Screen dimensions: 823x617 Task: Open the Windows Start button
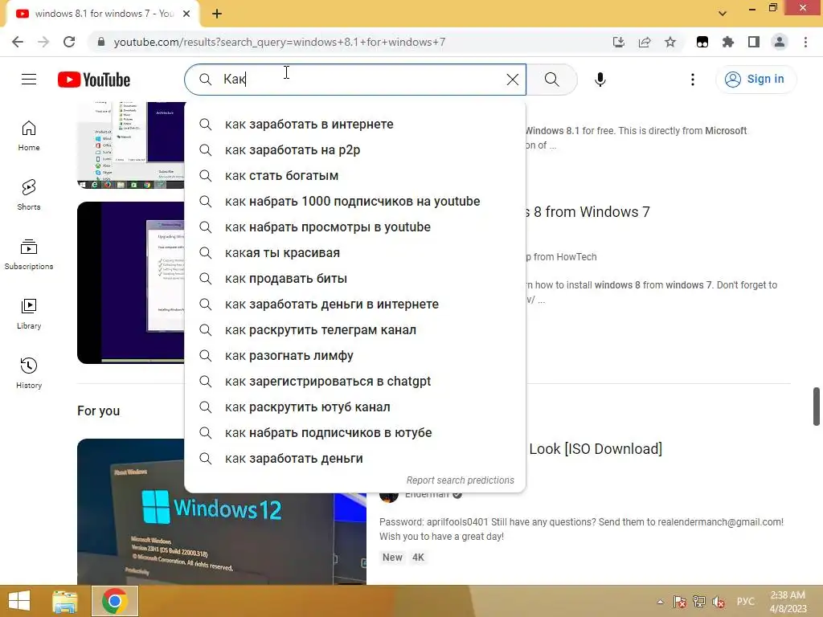pos(19,601)
